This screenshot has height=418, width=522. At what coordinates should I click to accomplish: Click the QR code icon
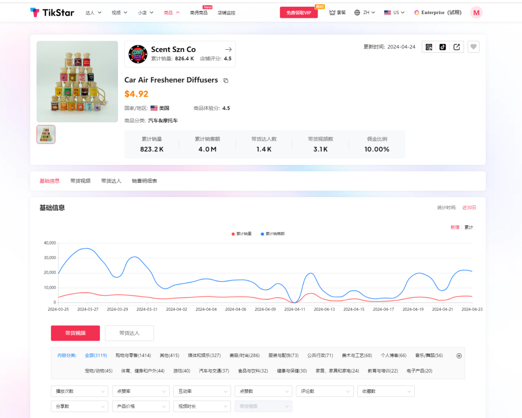click(x=429, y=47)
